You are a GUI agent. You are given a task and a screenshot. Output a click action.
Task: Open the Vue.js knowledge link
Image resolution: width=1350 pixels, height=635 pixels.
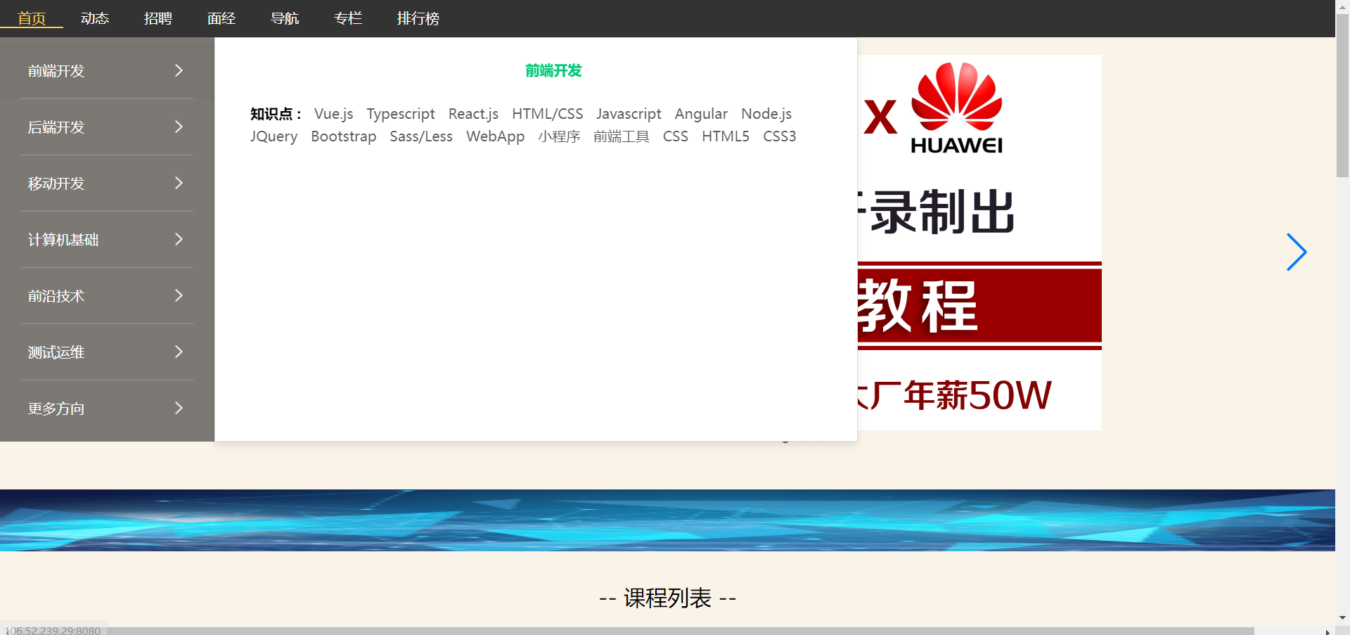coord(333,114)
